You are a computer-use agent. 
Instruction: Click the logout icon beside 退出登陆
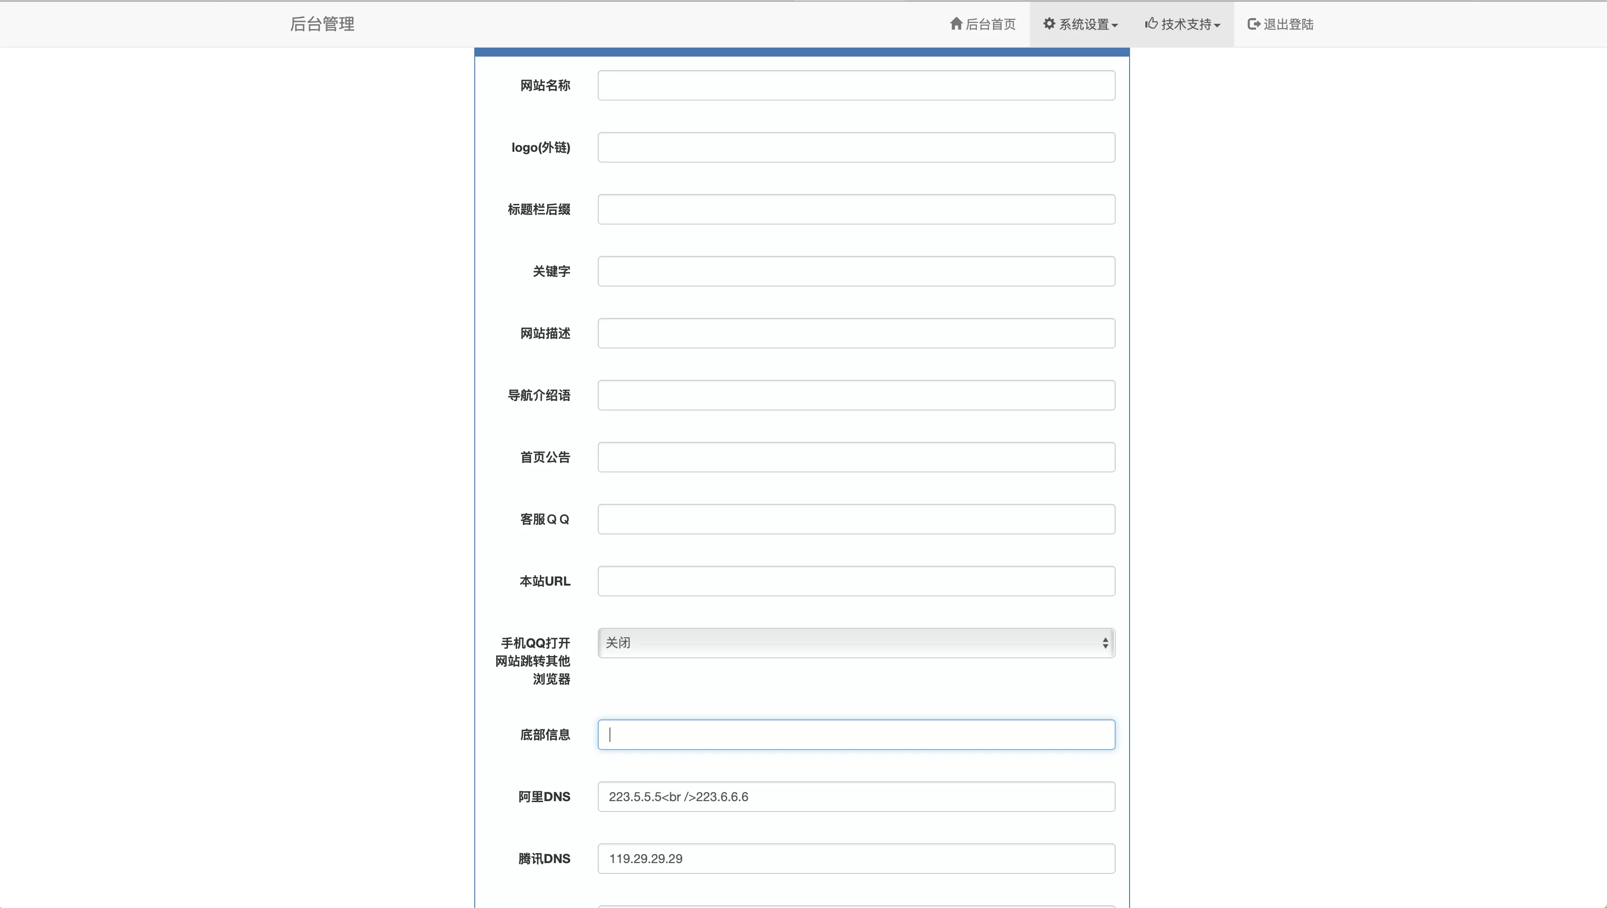pyautogui.click(x=1254, y=24)
